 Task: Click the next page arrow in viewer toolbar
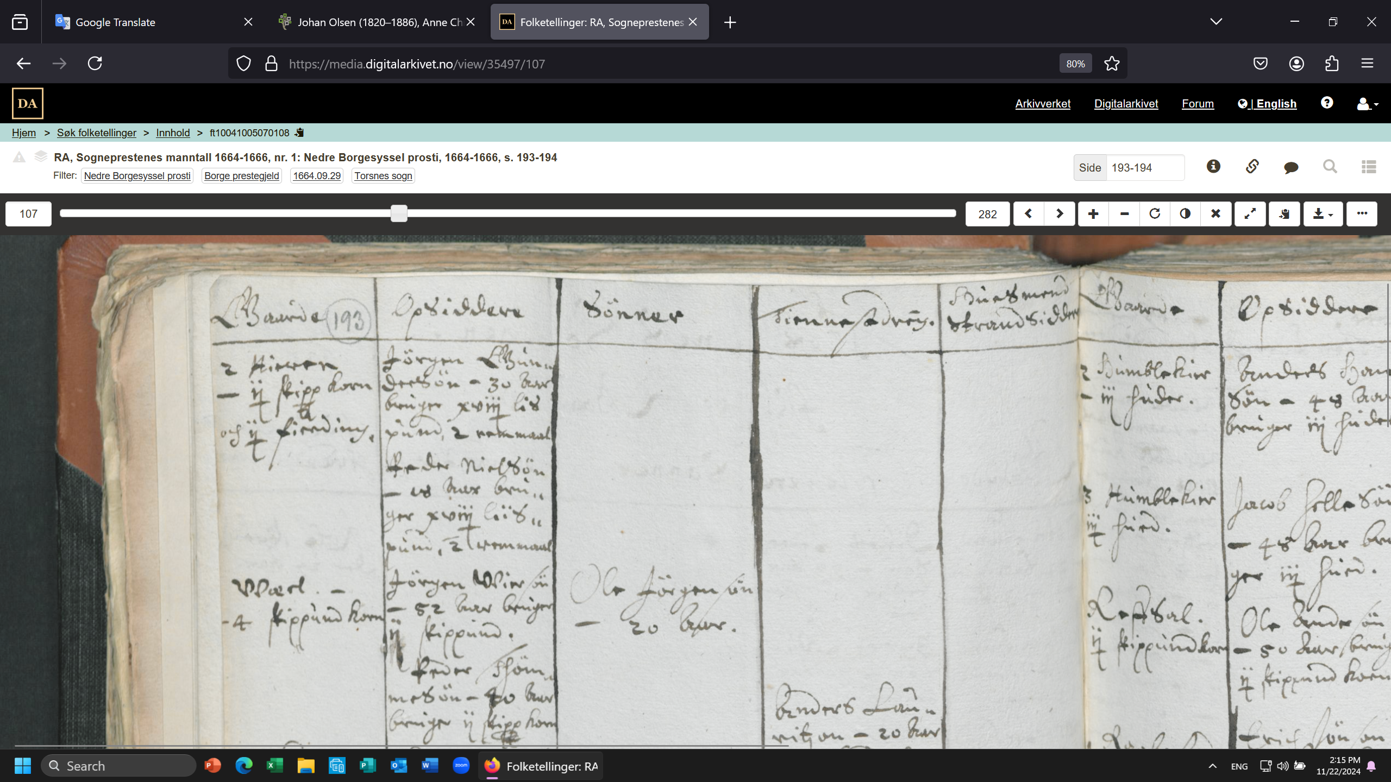coord(1059,213)
